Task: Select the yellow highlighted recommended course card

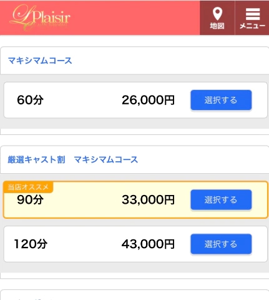Action: 135,200
